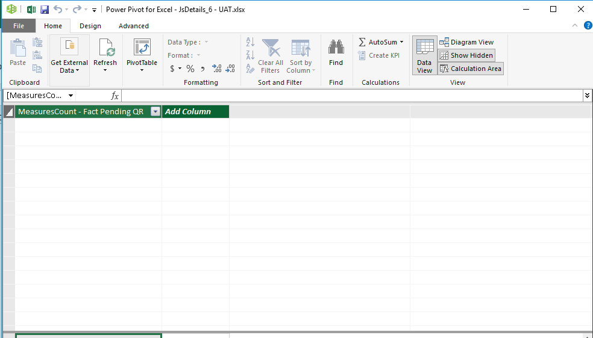The height and width of the screenshot is (338, 593).
Task: Expand the formula bar chevron
Action: (587, 96)
